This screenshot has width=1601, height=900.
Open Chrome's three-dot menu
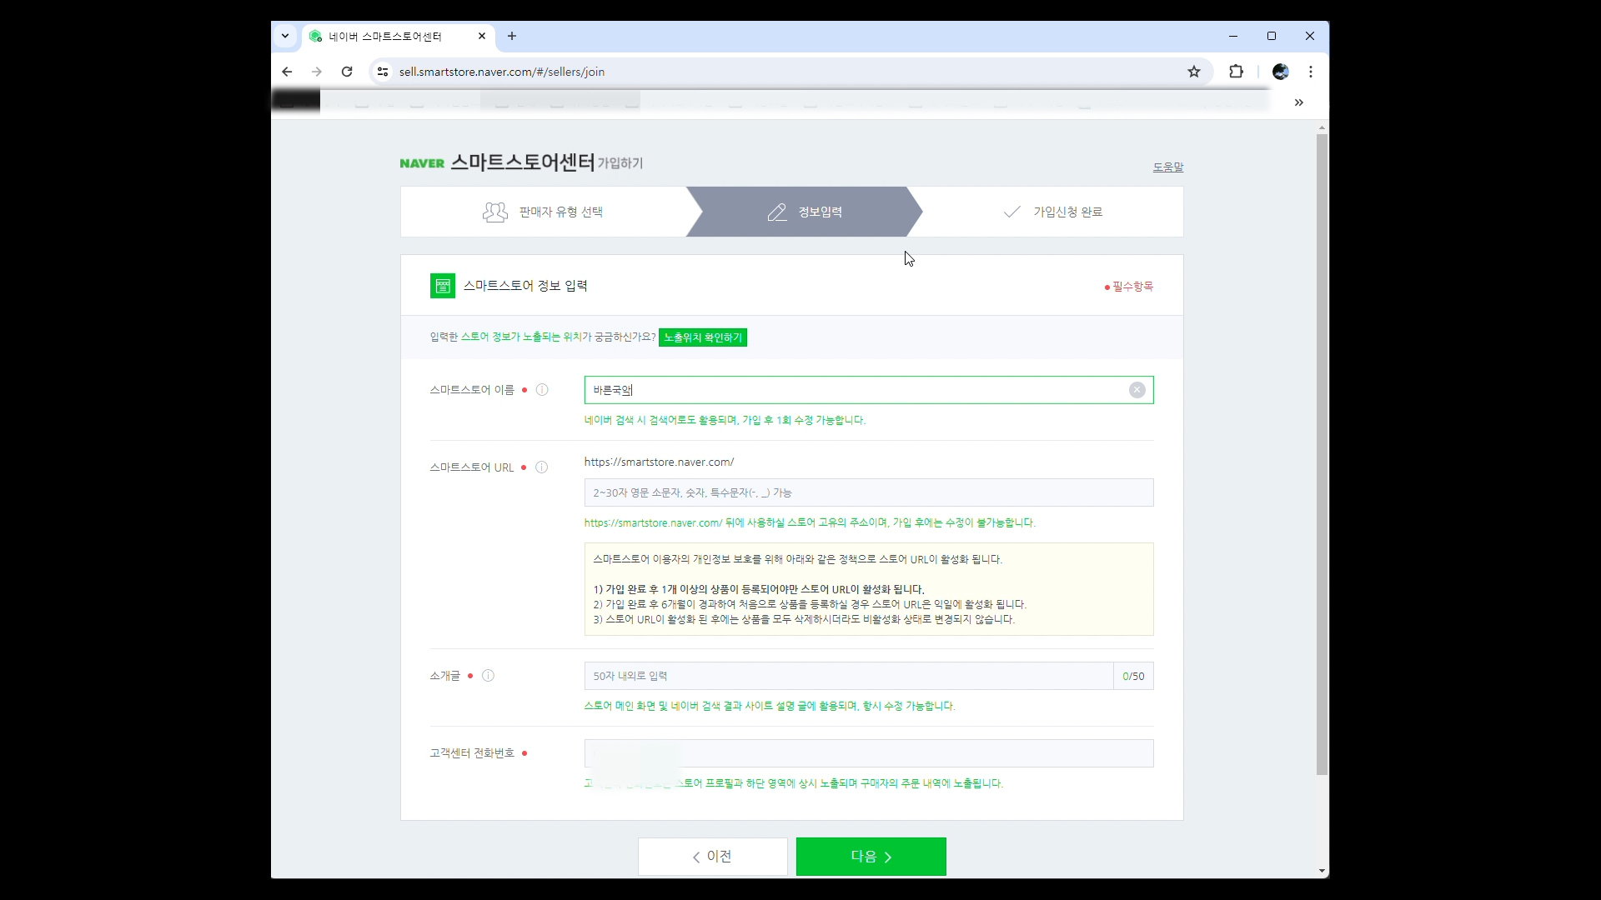[1311, 72]
